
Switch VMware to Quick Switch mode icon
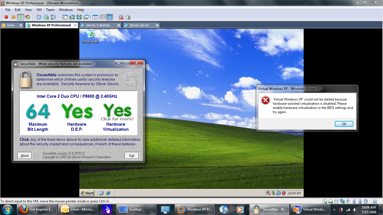pos(72,17)
